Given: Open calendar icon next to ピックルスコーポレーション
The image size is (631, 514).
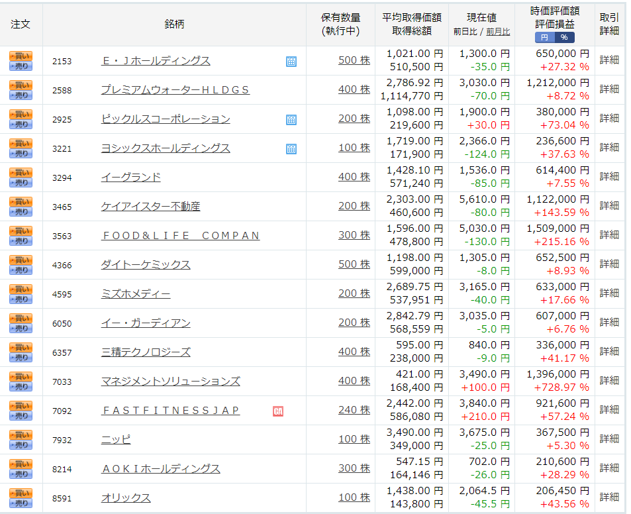Looking at the screenshot, I should click(291, 120).
